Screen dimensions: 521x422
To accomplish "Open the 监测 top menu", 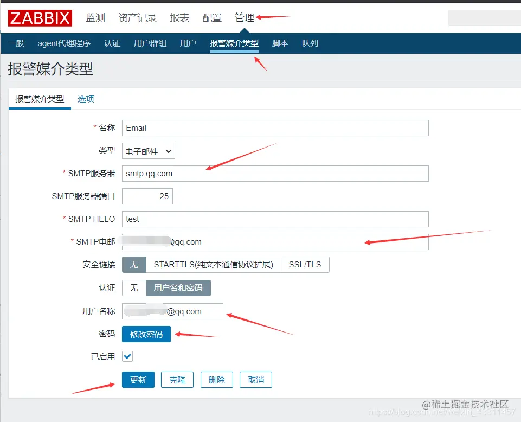I will tap(95, 17).
